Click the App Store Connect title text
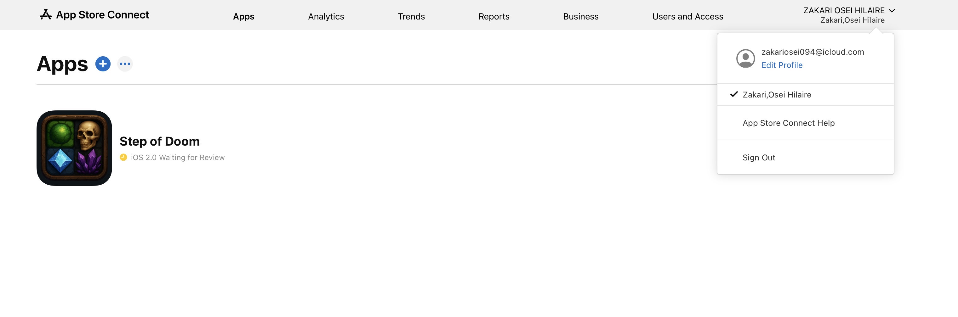 coord(102,15)
